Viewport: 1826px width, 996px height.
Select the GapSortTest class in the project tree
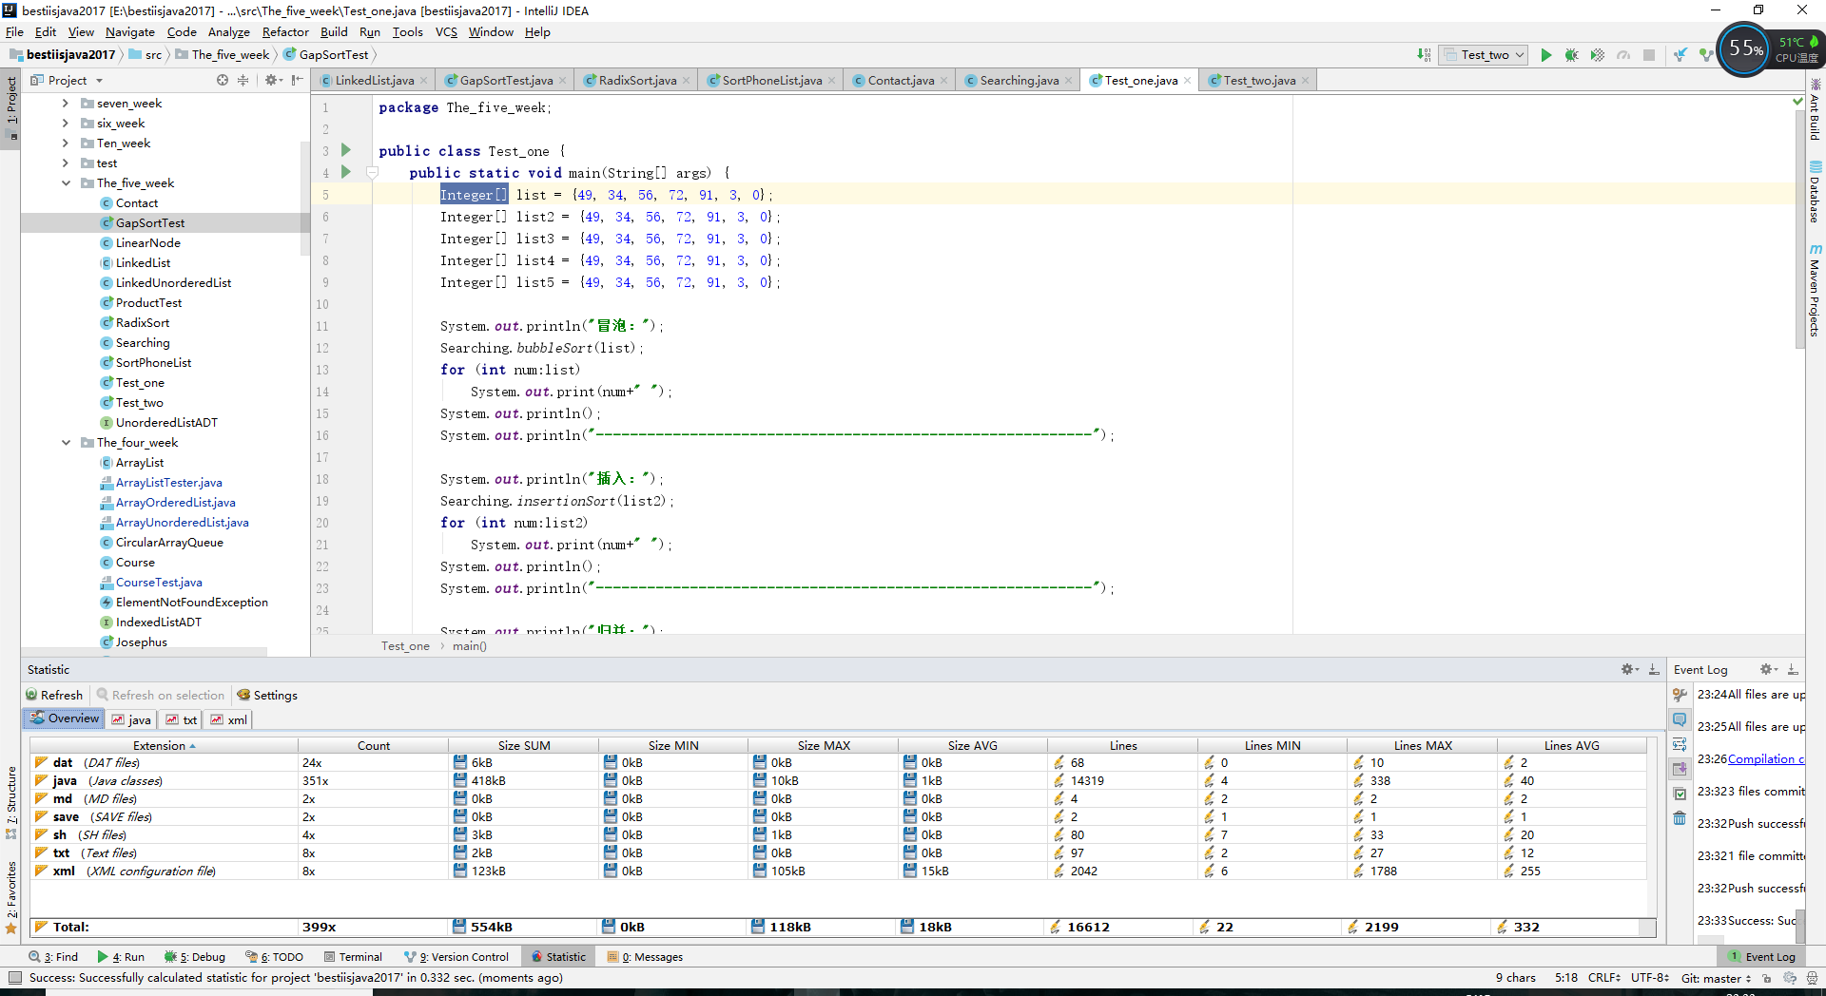[x=150, y=222]
